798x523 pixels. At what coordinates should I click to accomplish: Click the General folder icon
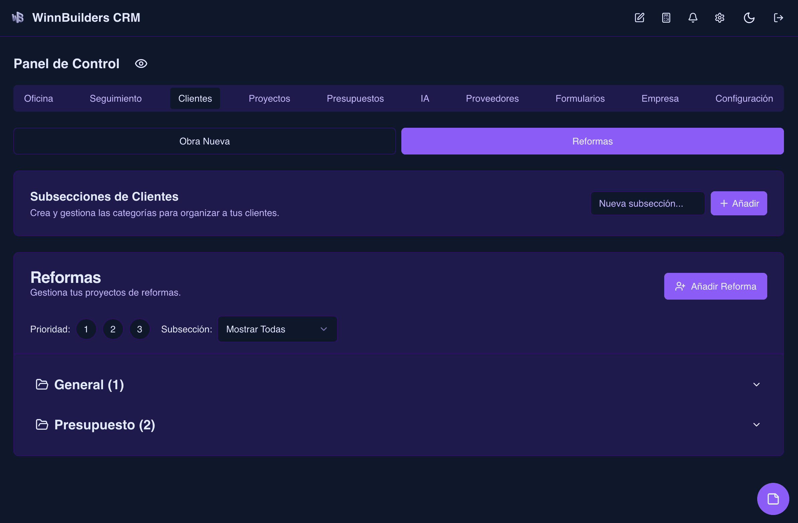pyautogui.click(x=42, y=384)
